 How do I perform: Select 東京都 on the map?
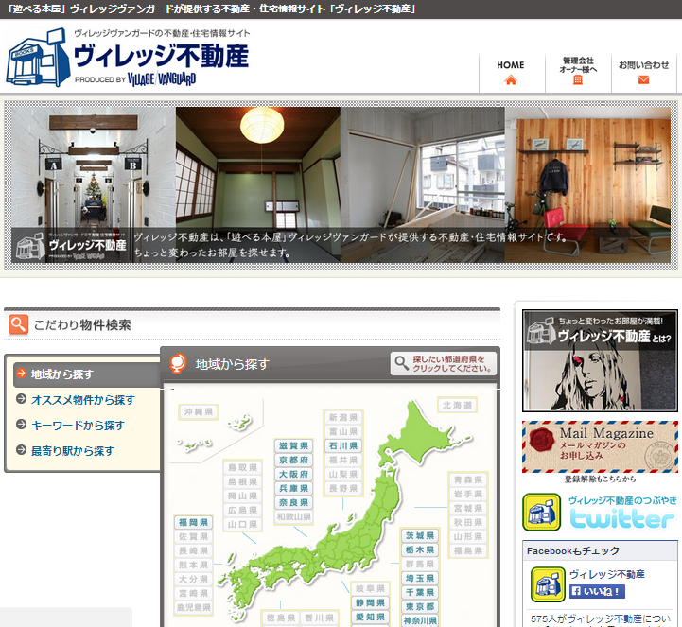click(420, 606)
